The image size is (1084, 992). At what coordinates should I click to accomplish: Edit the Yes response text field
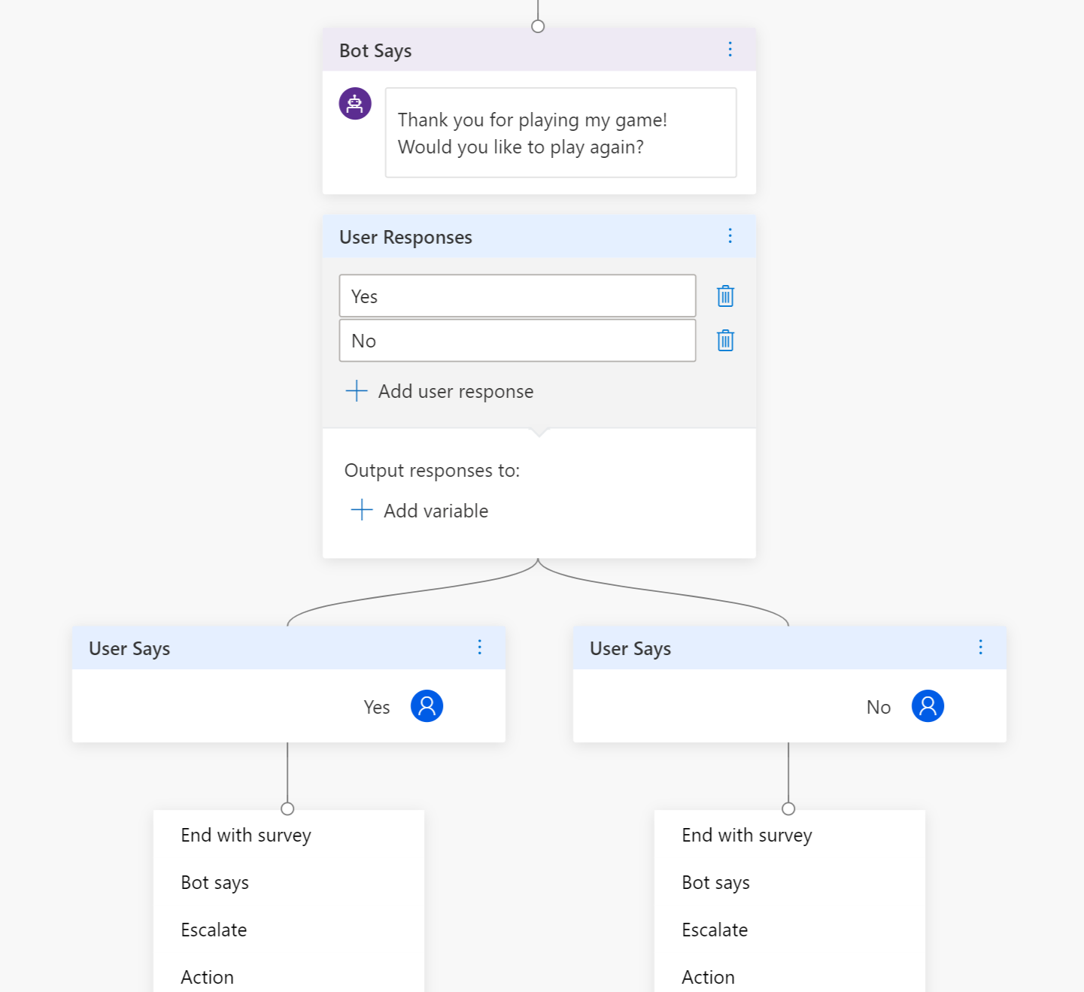coord(517,296)
